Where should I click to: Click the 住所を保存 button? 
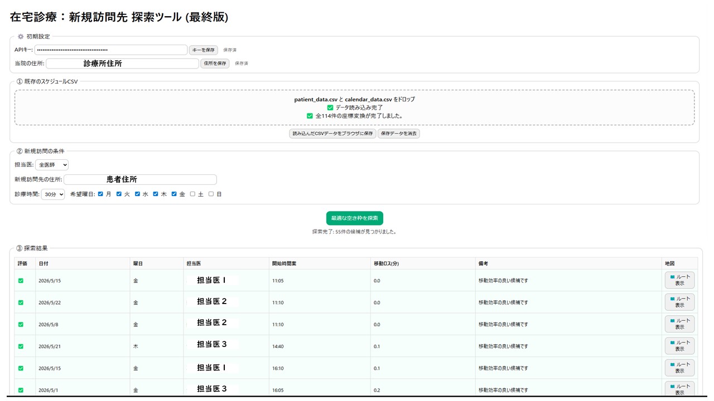coord(215,63)
